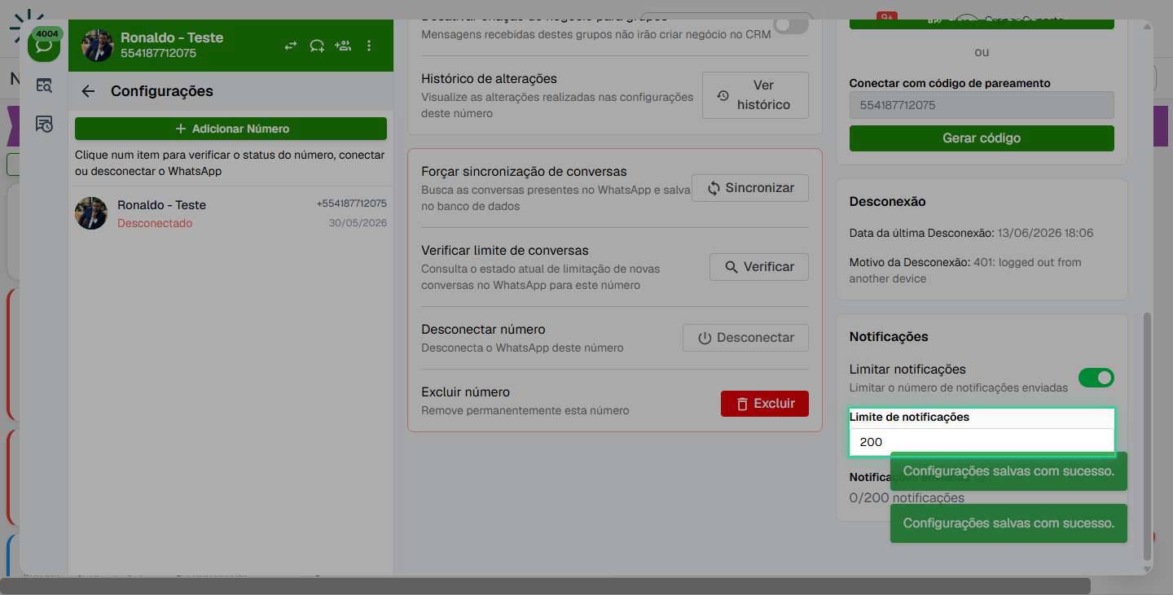
Task: Click the Verificar limite de conversas heading
Action: tap(504, 251)
